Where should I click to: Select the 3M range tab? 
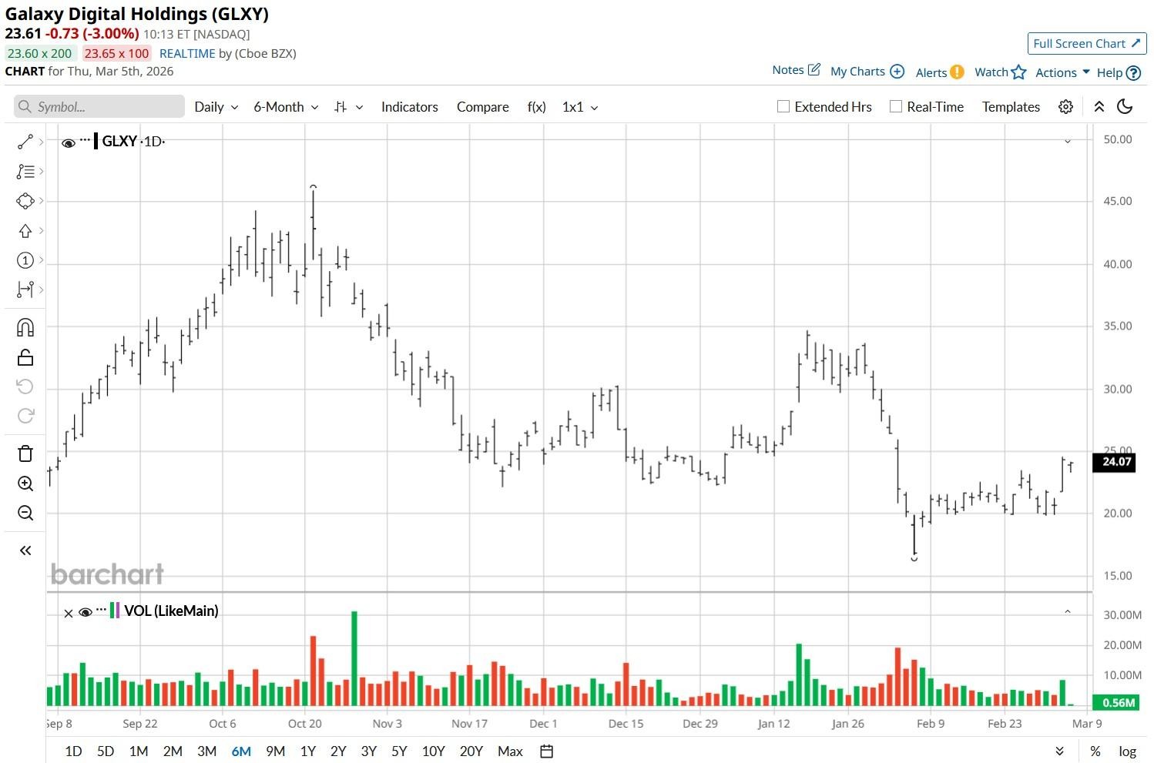(206, 751)
